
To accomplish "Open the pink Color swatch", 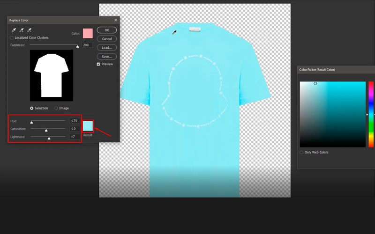I will click(88, 33).
